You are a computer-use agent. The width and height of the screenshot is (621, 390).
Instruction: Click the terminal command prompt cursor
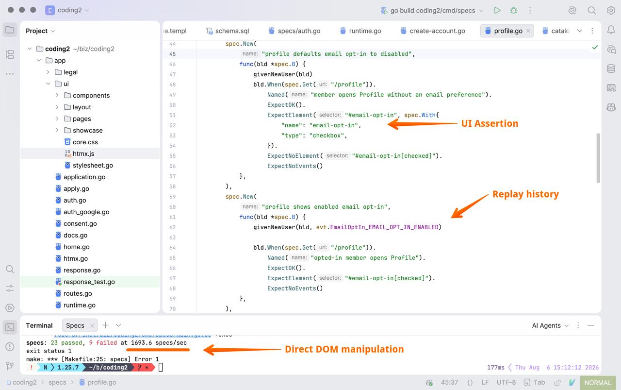[161, 367]
